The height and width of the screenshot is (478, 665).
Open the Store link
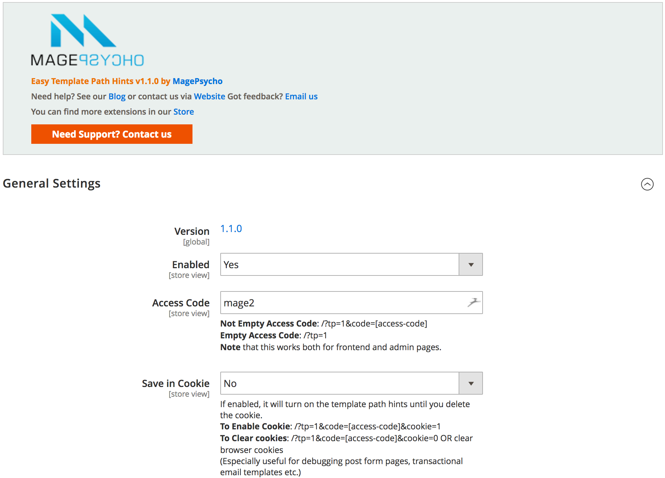pos(183,112)
